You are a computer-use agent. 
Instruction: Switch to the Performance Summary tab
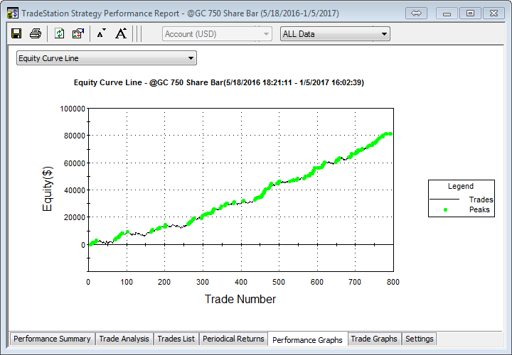[x=52, y=339]
